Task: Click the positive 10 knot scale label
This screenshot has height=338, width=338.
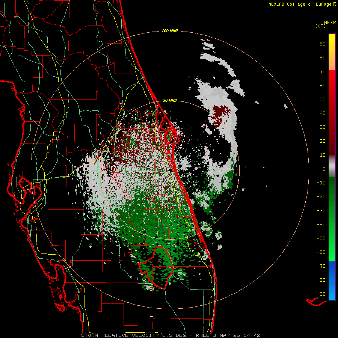Action: pos(323,155)
